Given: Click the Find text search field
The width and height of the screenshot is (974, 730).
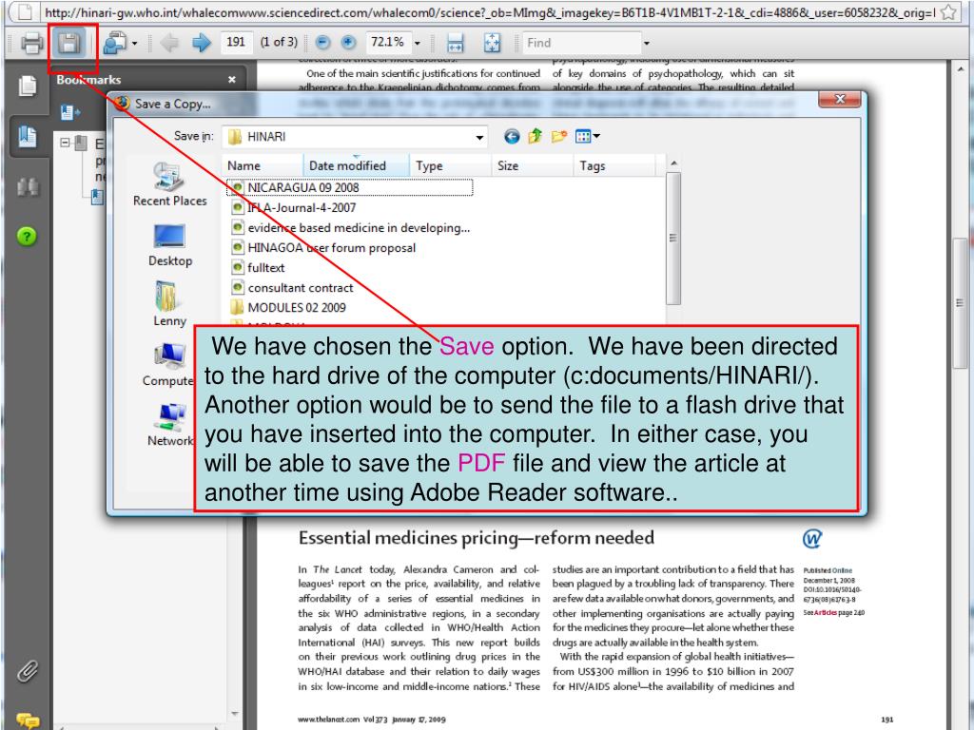Looking at the screenshot, I should click(581, 43).
